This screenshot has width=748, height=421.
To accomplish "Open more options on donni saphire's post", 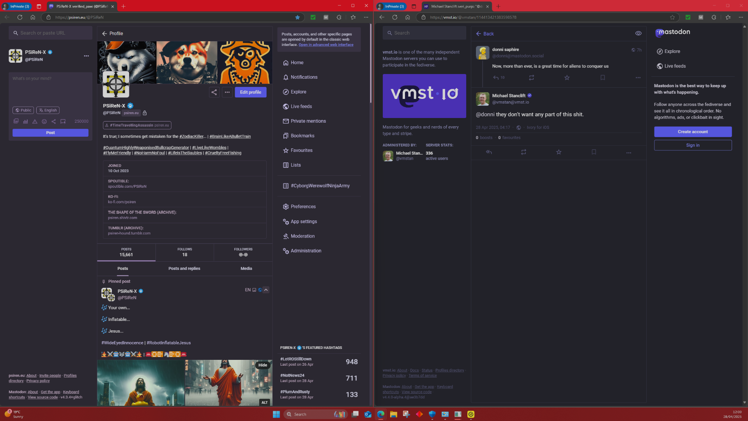I will (x=638, y=78).
